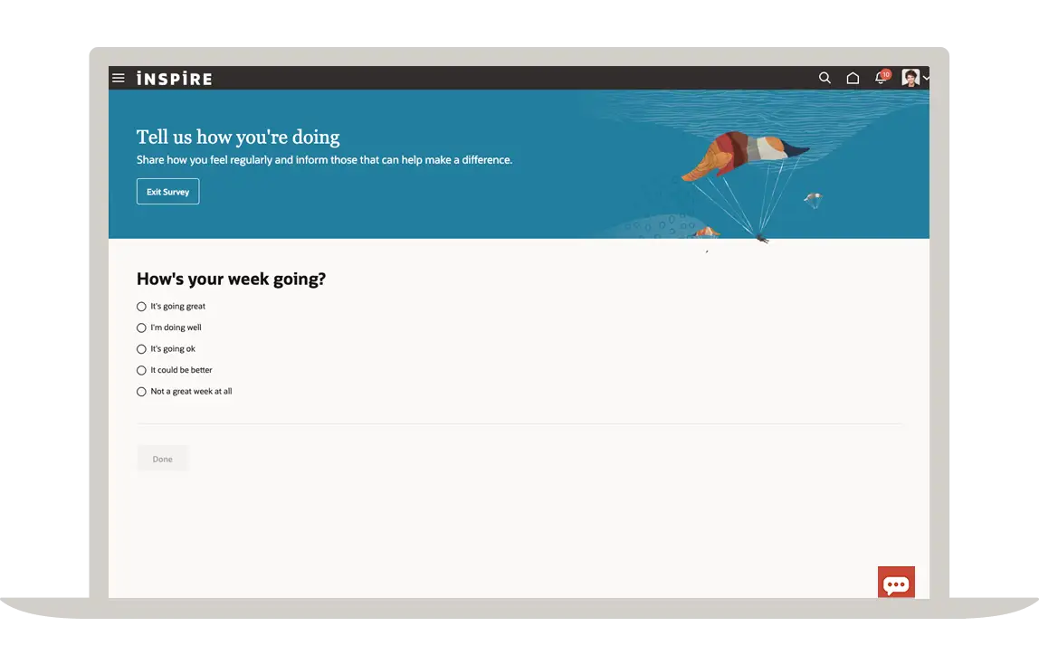Expand the chevron beside the profile avatar

coord(926,80)
